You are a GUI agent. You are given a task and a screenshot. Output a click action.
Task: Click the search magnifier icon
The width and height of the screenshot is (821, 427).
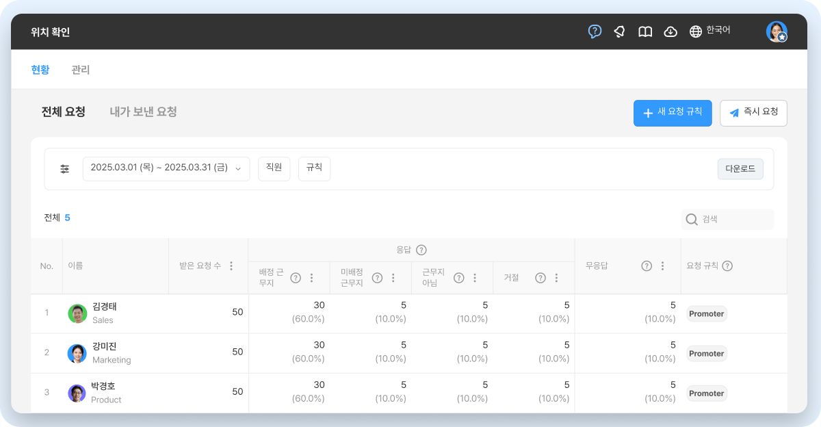coord(692,219)
